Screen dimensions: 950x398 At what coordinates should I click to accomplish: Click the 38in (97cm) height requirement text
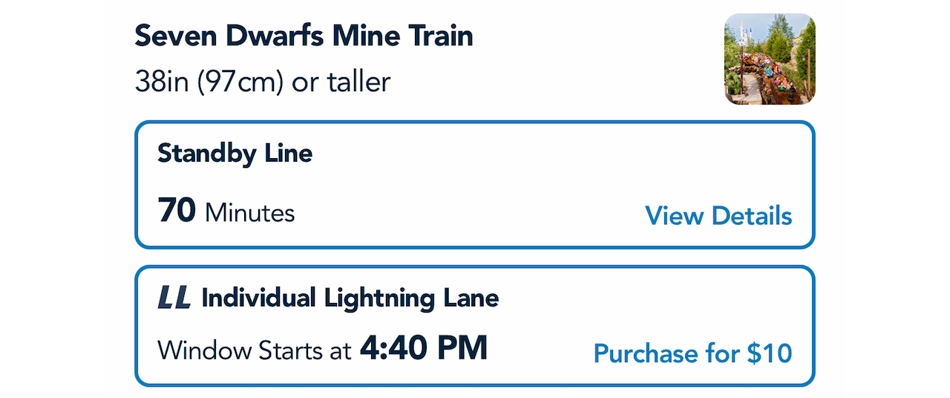[209, 82]
